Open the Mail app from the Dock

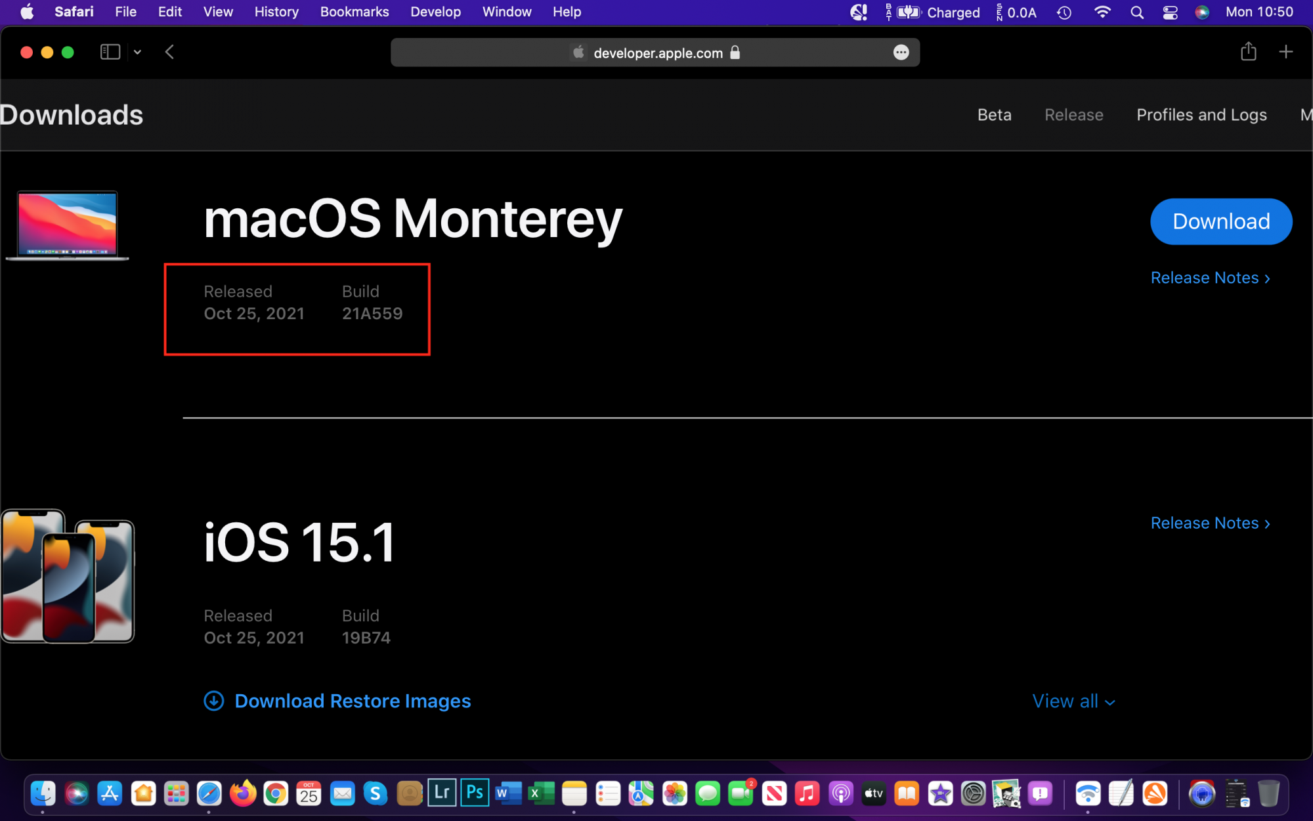(342, 793)
